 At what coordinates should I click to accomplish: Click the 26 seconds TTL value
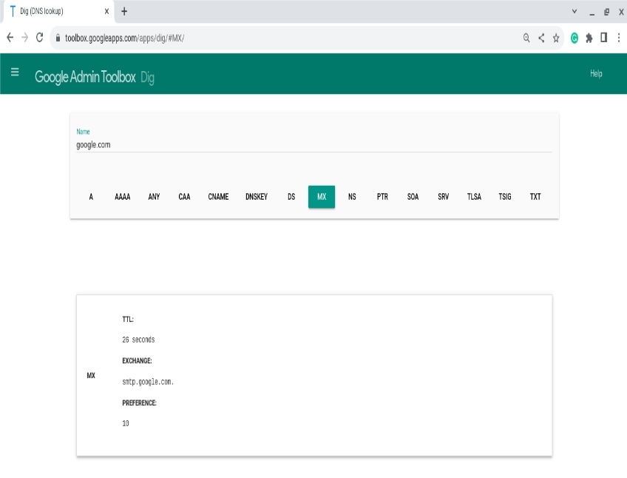coord(138,340)
